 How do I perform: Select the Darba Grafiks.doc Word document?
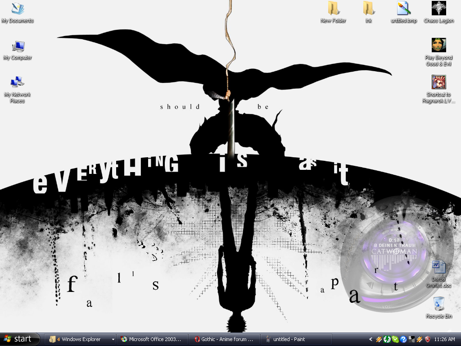point(438,274)
